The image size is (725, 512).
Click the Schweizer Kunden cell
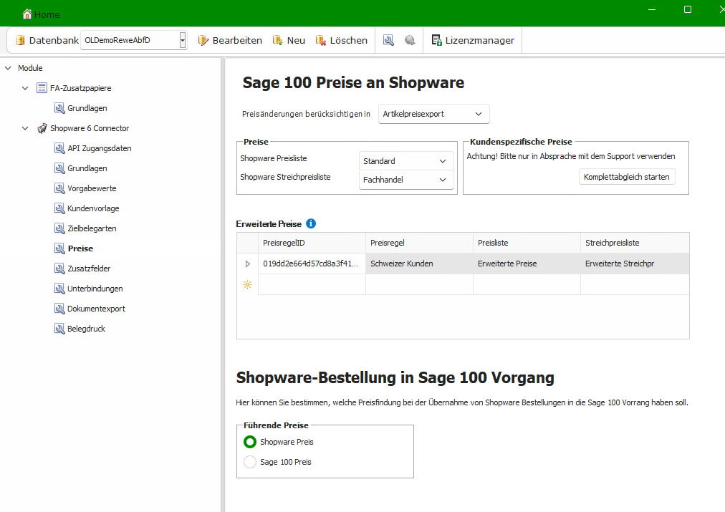click(x=419, y=264)
